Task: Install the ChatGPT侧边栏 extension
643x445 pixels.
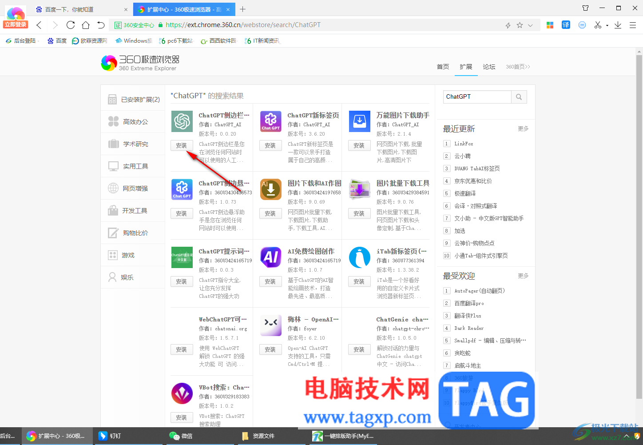Action: tap(182, 145)
